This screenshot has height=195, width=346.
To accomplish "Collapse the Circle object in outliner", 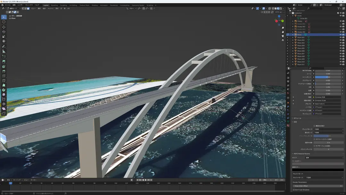I will [293, 16].
